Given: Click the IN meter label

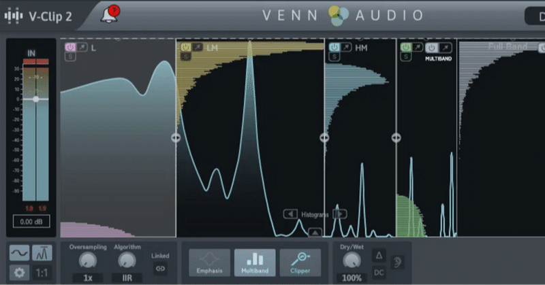Looking at the screenshot, I should (31, 53).
